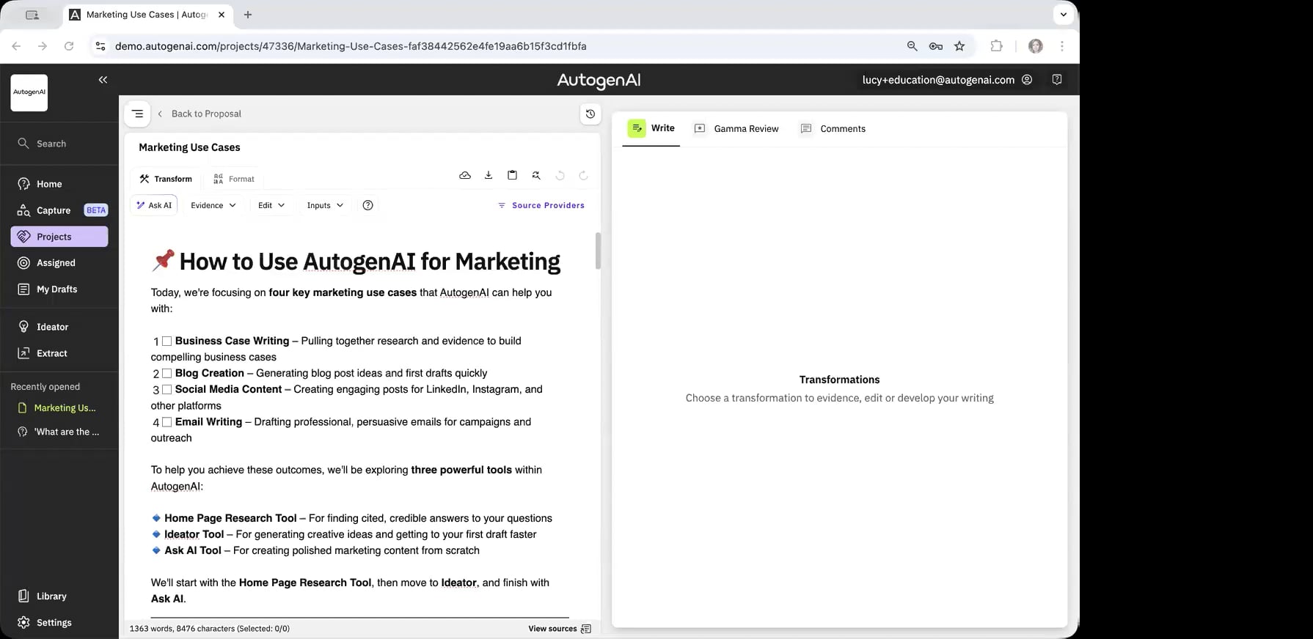Image resolution: width=1313 pixels, height=639 pixels.
Task: Expand the Evidence dropdown
Action: click(x=213, y=205)
